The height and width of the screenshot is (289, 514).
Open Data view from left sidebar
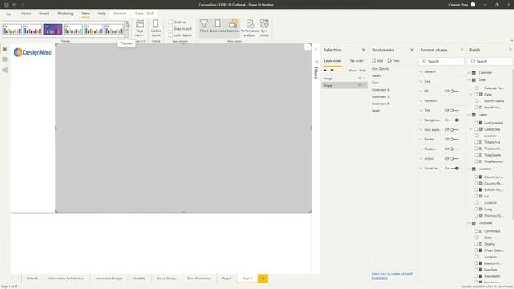point(6,59)
